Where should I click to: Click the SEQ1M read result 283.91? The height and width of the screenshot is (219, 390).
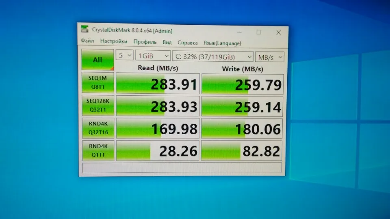pos(158,84)
